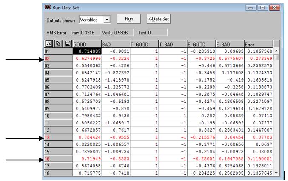Click red cell value -0.215576

[x=202, y=137]
